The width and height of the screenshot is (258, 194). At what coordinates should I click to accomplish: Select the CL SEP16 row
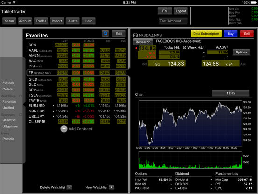(x=77, y=122)
